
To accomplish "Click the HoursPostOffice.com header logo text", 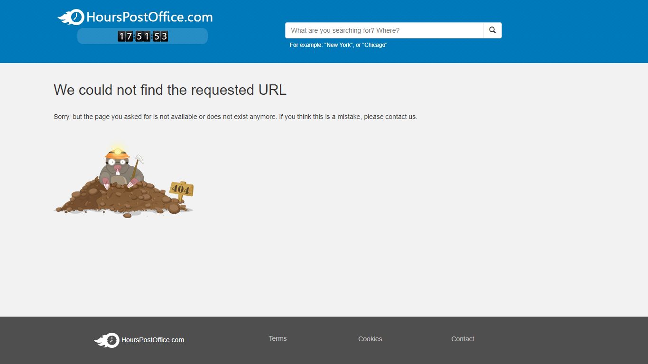I will click(x=149, y=18).
